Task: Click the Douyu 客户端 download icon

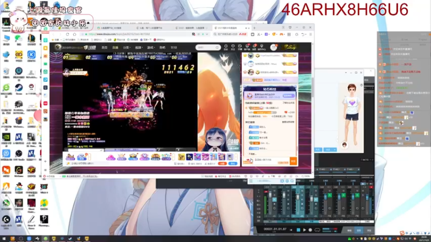Action: click(247, 47)
